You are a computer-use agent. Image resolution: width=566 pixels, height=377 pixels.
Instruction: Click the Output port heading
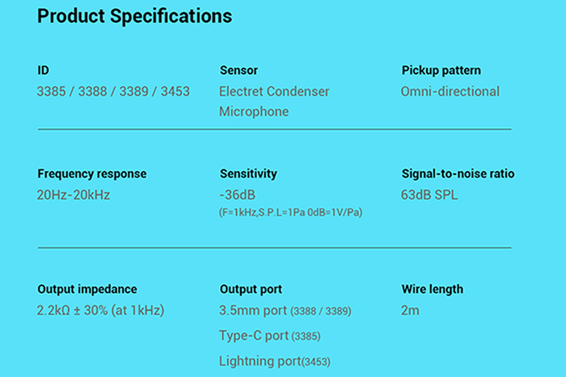point(251,289)
